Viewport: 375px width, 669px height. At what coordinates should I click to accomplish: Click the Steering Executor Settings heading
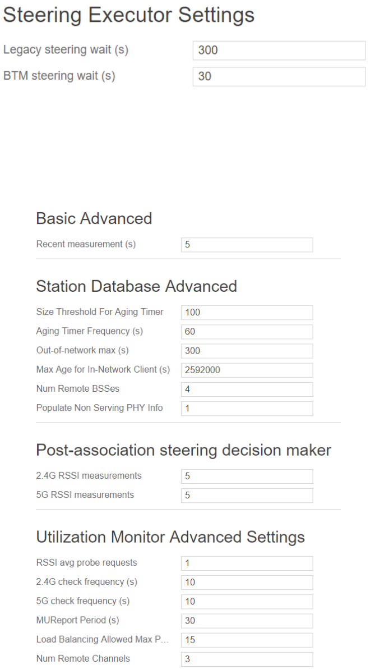pos(129,15)
